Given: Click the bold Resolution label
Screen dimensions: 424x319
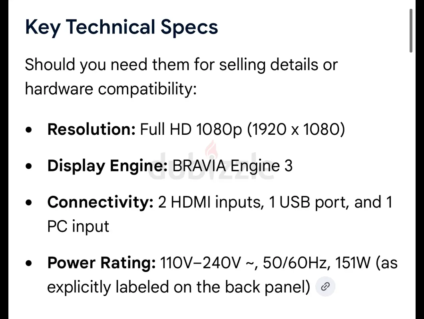Looking at the screenshot, I should pos(92,129).
